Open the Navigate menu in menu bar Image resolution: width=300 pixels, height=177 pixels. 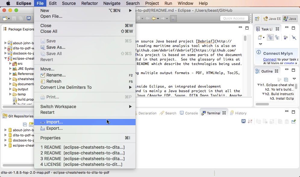click(112, 3)
